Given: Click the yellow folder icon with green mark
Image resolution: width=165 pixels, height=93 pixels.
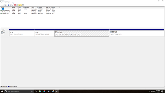Looking at the screenshot, I should click(19, 5).
